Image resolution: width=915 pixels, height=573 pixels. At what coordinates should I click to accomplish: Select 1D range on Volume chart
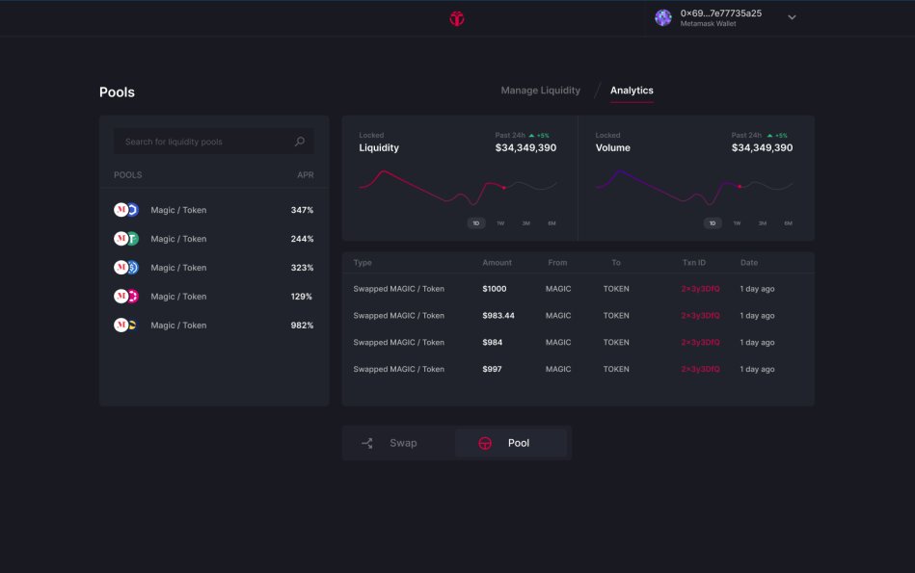point(713,223)
